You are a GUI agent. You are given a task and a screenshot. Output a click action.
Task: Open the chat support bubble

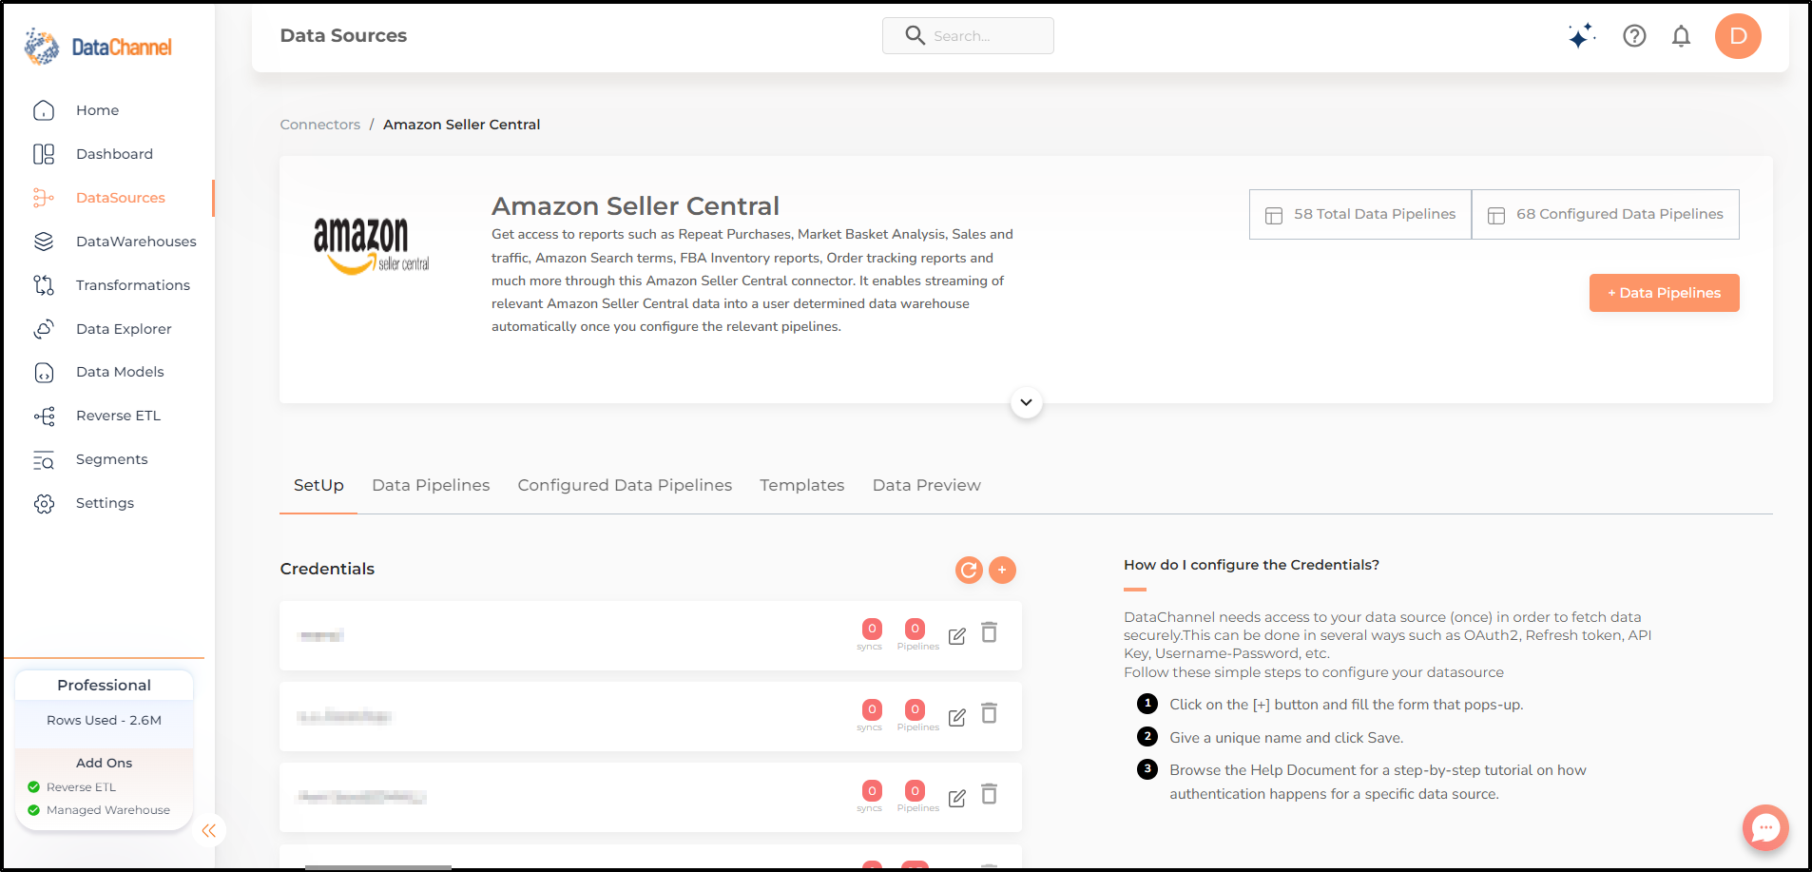1765,828
